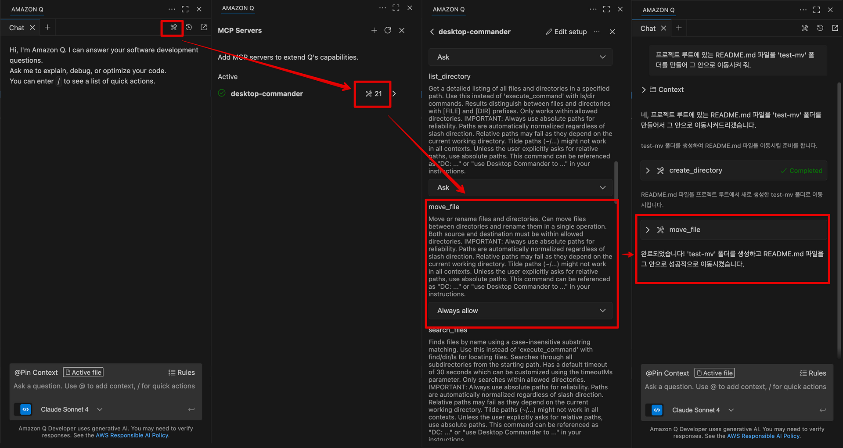This screenshot has height=448, width=843.
Task: Open Claude Sonnet 4 model dropdown in fourth panel
Action: 703,410
